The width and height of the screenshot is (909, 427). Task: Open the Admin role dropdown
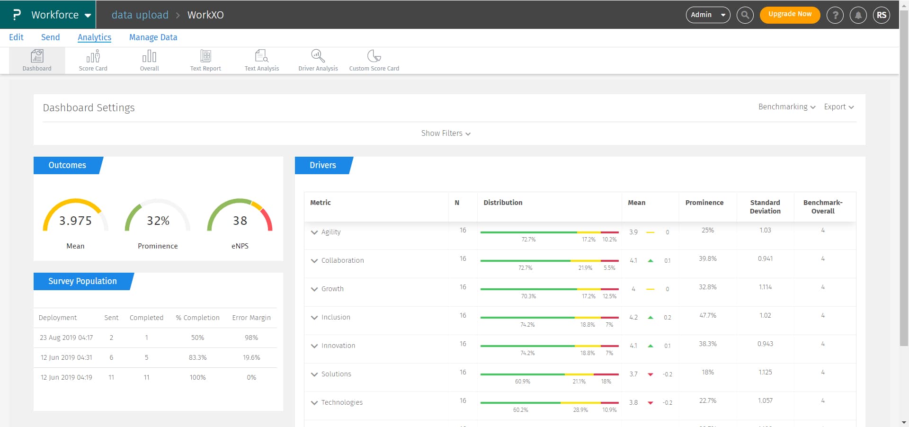(x=708, y=15)
